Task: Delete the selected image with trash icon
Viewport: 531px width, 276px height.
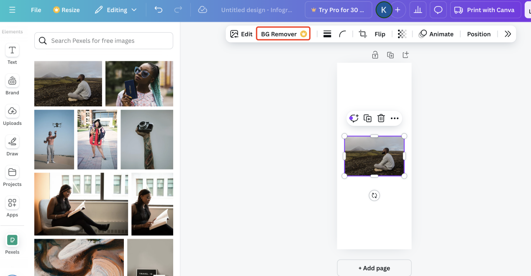Action: point(381,119)
